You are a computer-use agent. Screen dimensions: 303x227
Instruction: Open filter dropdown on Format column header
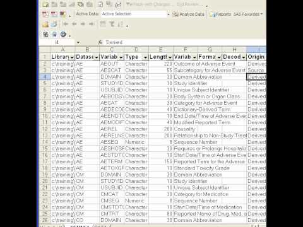pos(219,57)
